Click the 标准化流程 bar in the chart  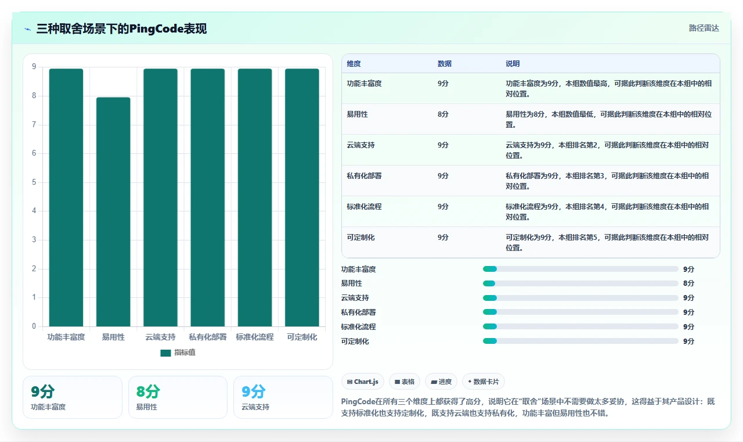[x=255, y=197]
